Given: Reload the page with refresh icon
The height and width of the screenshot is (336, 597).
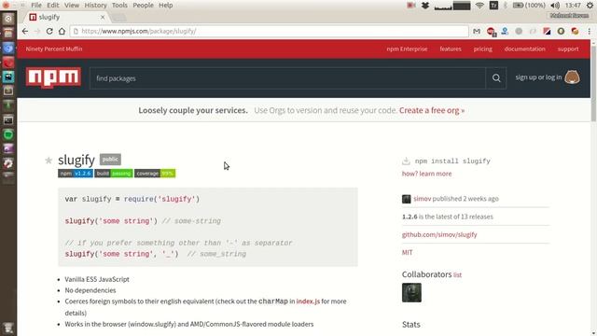Looking at the screenshot, I should point(49,31).
